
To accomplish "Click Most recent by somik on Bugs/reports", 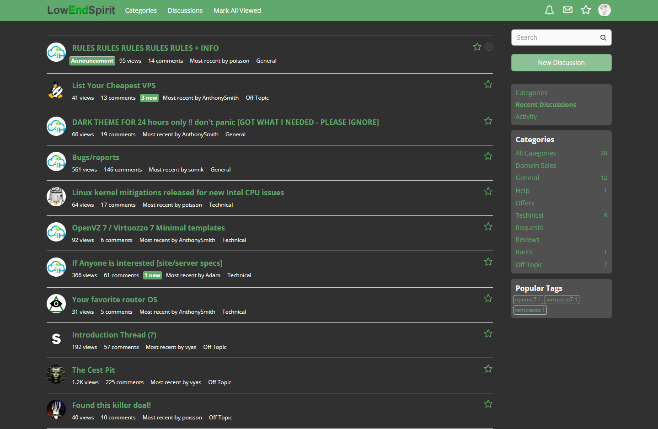I will pos(176,170).
